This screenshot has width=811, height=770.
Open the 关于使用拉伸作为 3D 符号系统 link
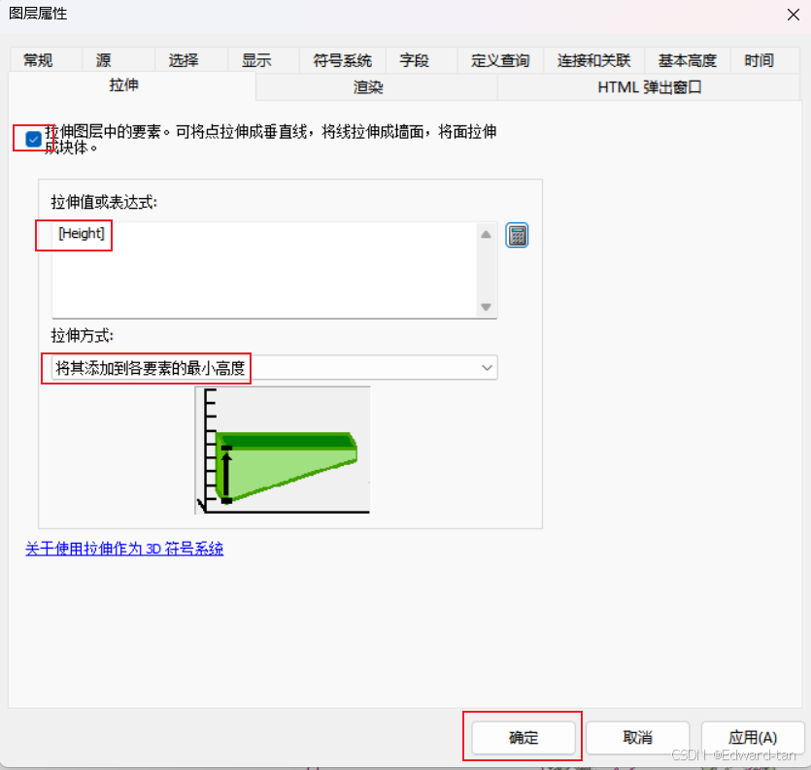click(x=124, y=549)
